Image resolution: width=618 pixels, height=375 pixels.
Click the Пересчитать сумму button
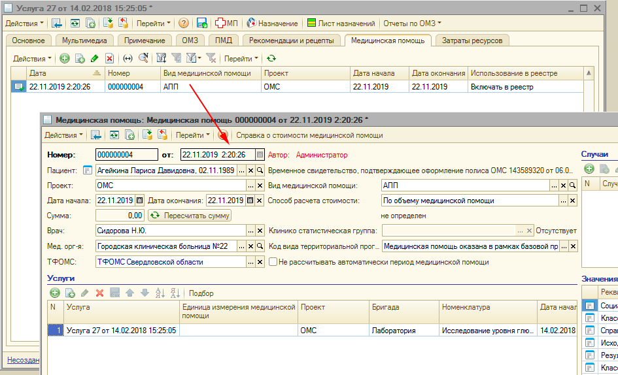[189, 215]
